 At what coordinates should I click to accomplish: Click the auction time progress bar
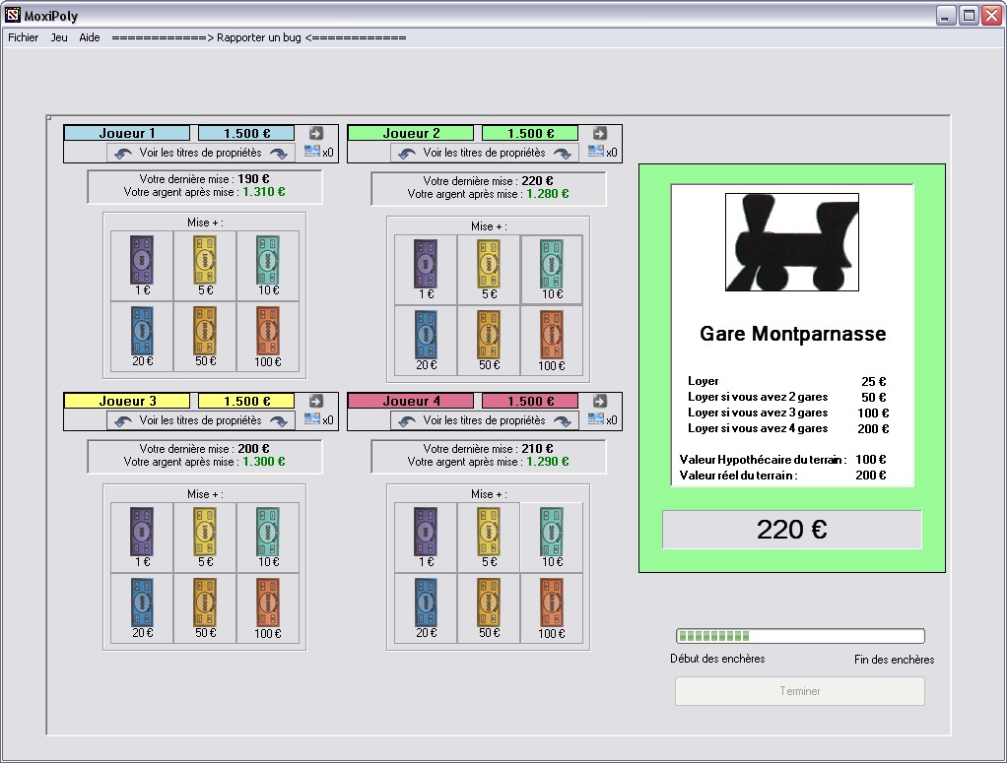[x=800, y=636]
